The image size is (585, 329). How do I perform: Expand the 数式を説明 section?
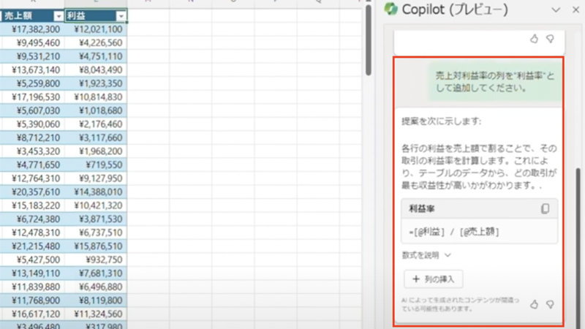pos(426,255)
